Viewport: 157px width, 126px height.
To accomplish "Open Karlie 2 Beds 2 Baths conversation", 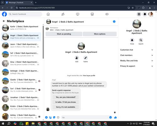I will pyautogui.click(x=21, y=28).
